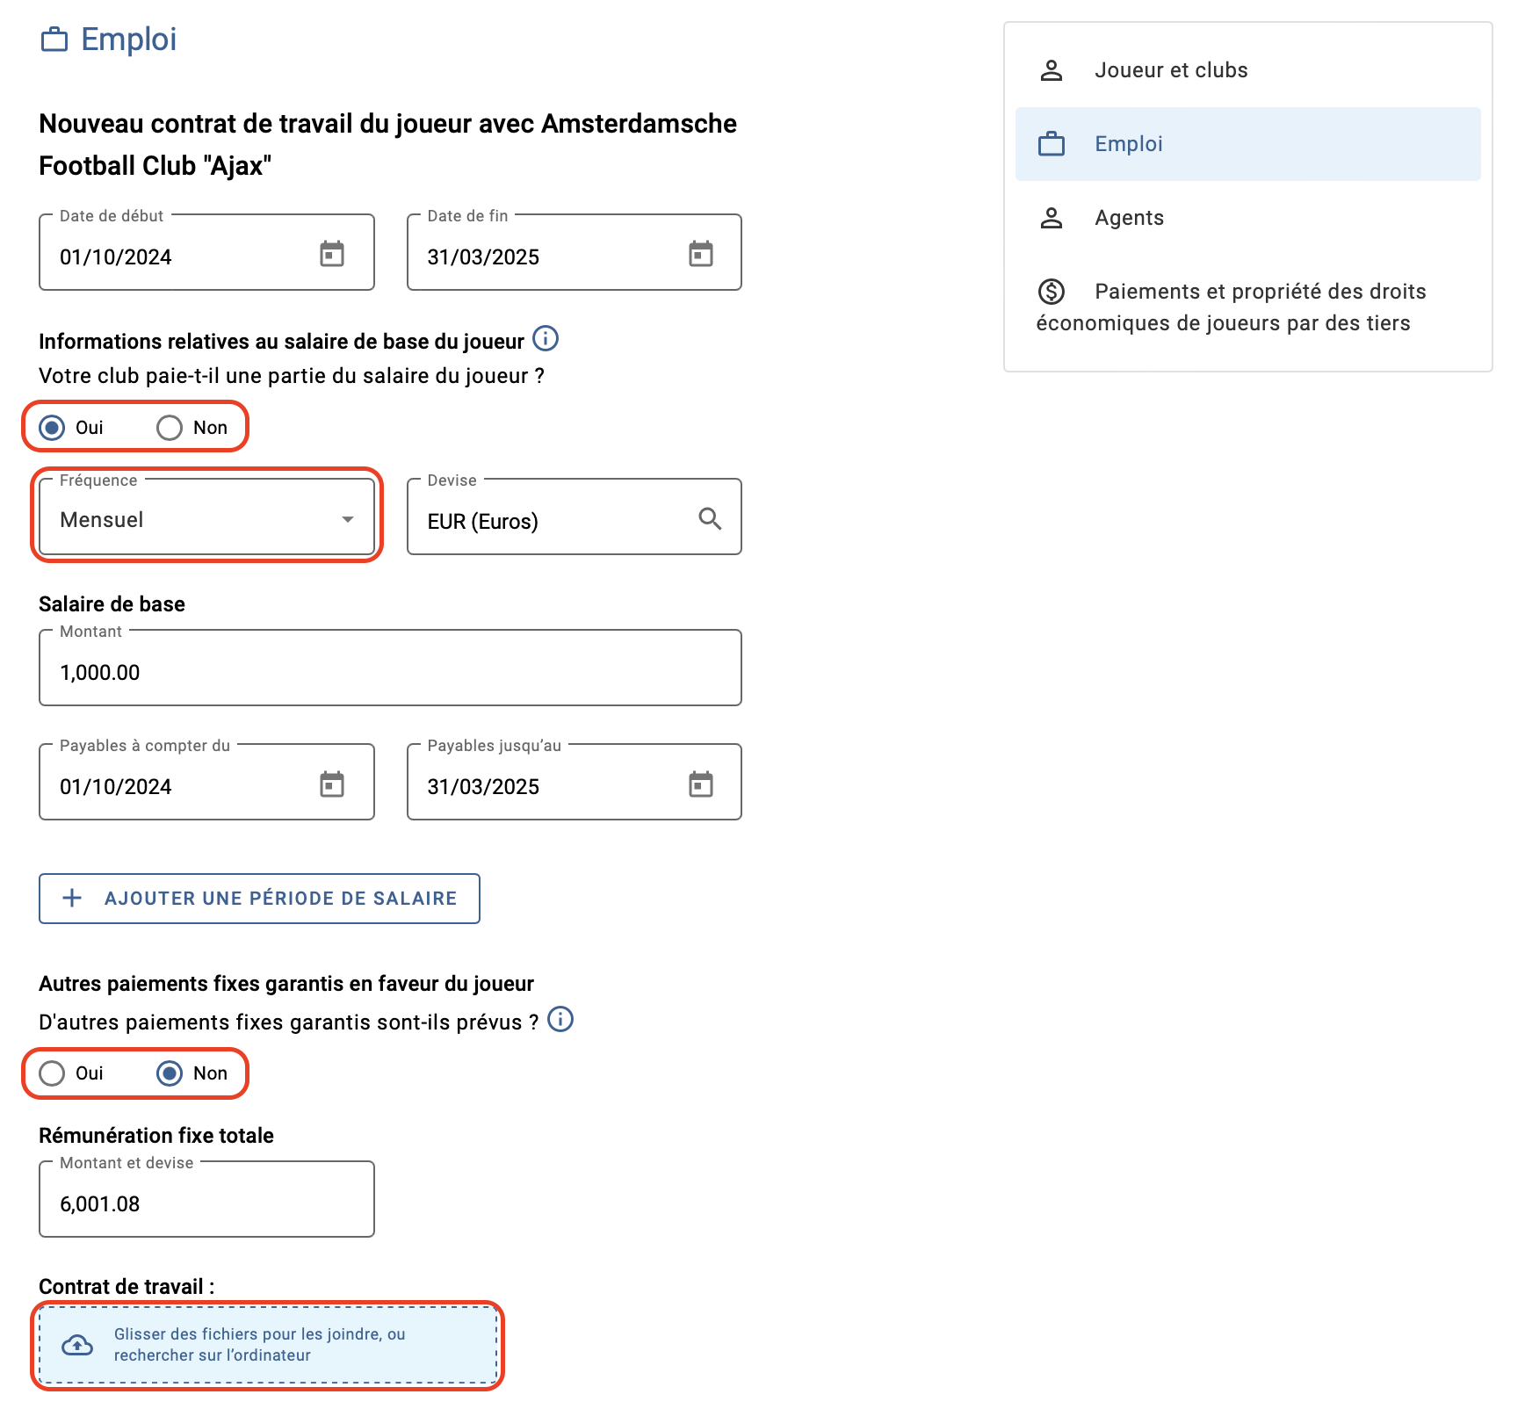Open Paiements et propriété des droits section
The height and width of the screenshot is (1416, 1525).
coord(1247,307)
